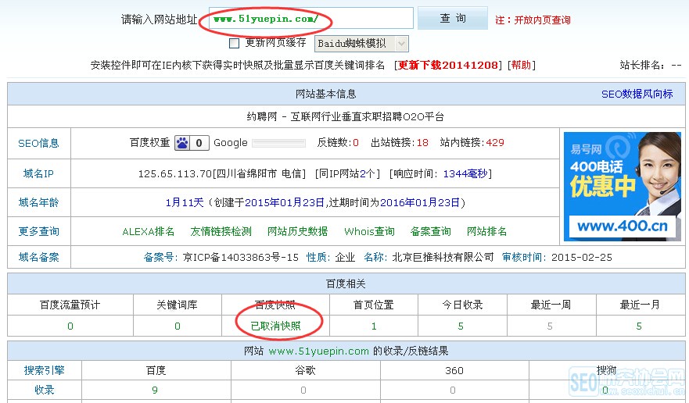This screenshot has width=689, height=403.
Task: Click the 今日收录 value 5
Action: pyautogui.click(x=461, y=326)
